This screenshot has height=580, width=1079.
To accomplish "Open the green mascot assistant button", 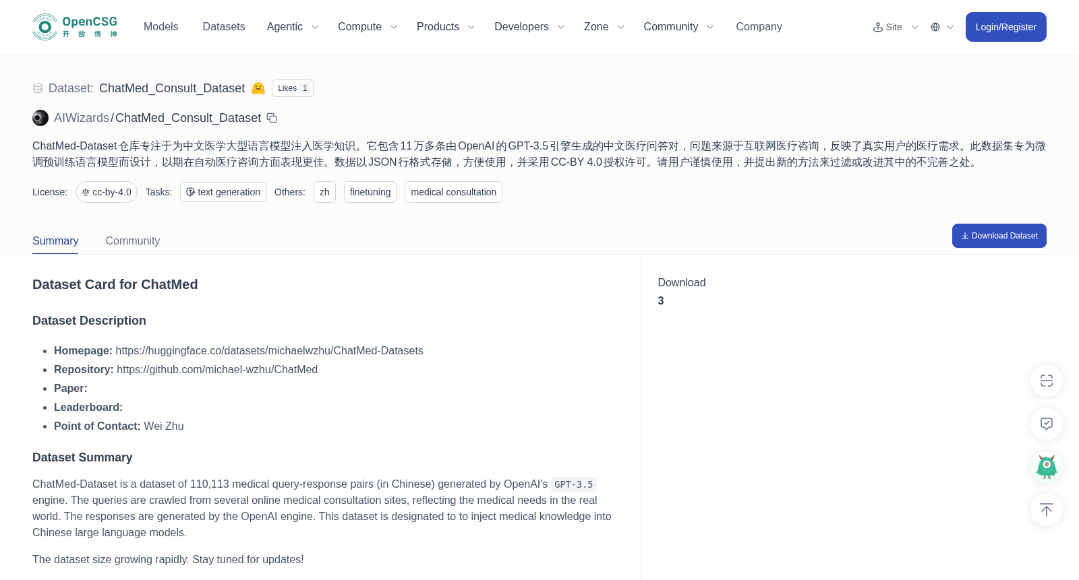I will pyautogui.click(x=1047, y=467).
